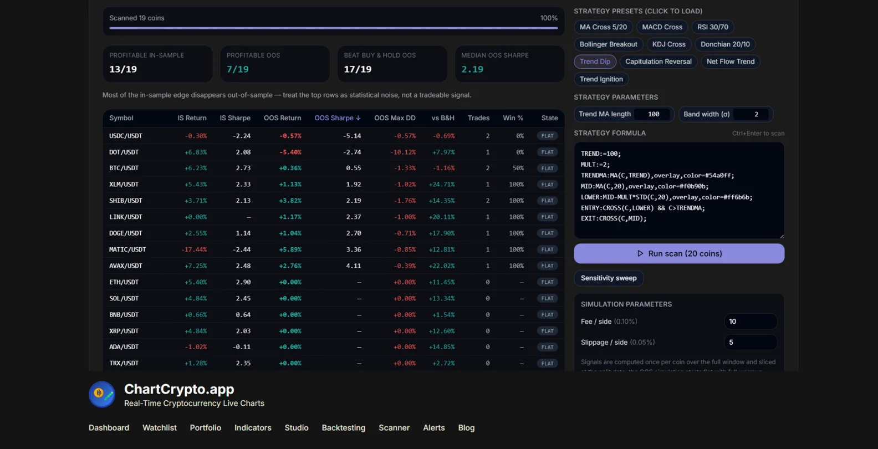
Task: Load the RSI 30/70 preset
Action: [x=713, y=27]
